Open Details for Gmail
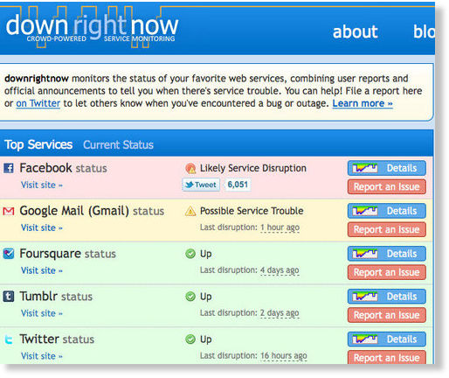 [387, 211]
